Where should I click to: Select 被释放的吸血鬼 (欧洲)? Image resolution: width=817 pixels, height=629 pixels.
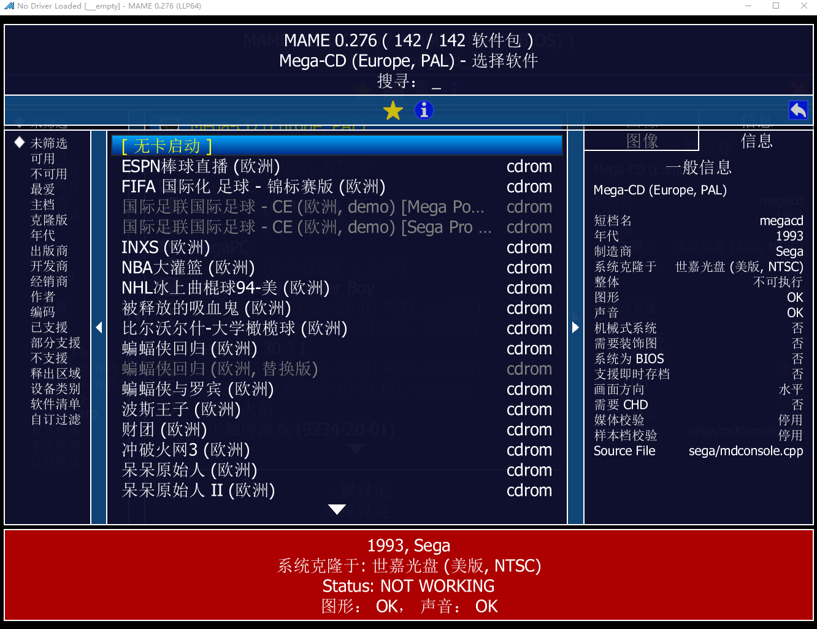[337, 308]
